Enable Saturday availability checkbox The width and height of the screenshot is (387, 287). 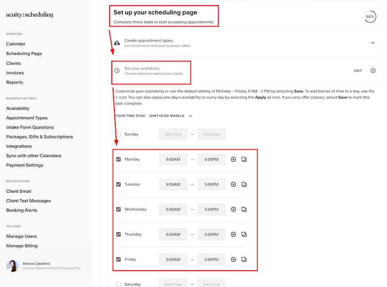(118, 284)
